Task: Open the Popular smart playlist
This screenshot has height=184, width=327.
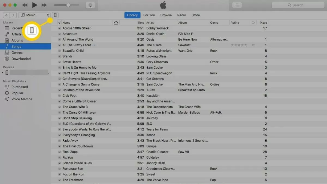Action: pos(17,93)
